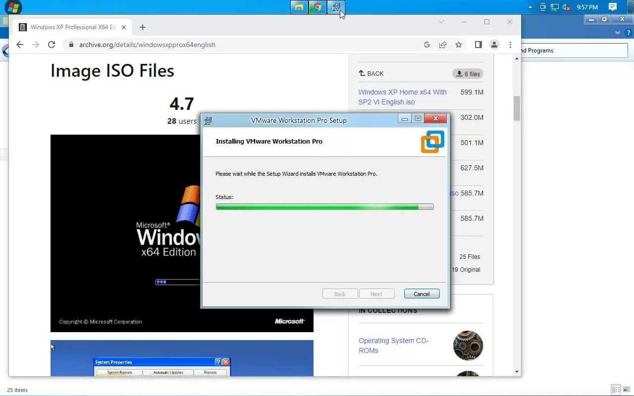Select the VMware installer taskbar icon
Image resolution: width=634 pixels, height=396 pixels.
point(336,7)
